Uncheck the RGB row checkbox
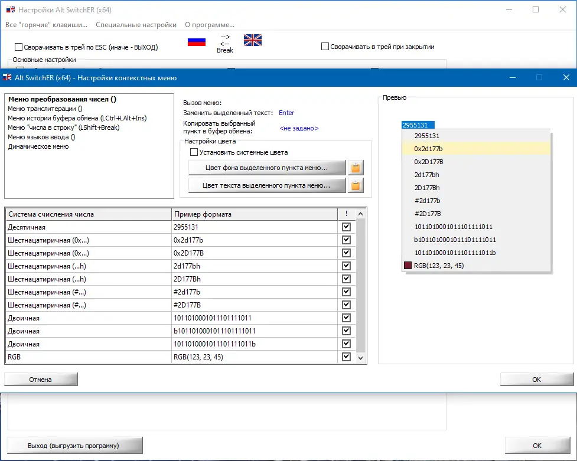This screenshot has height=461, width=577. tap(346, 357)
